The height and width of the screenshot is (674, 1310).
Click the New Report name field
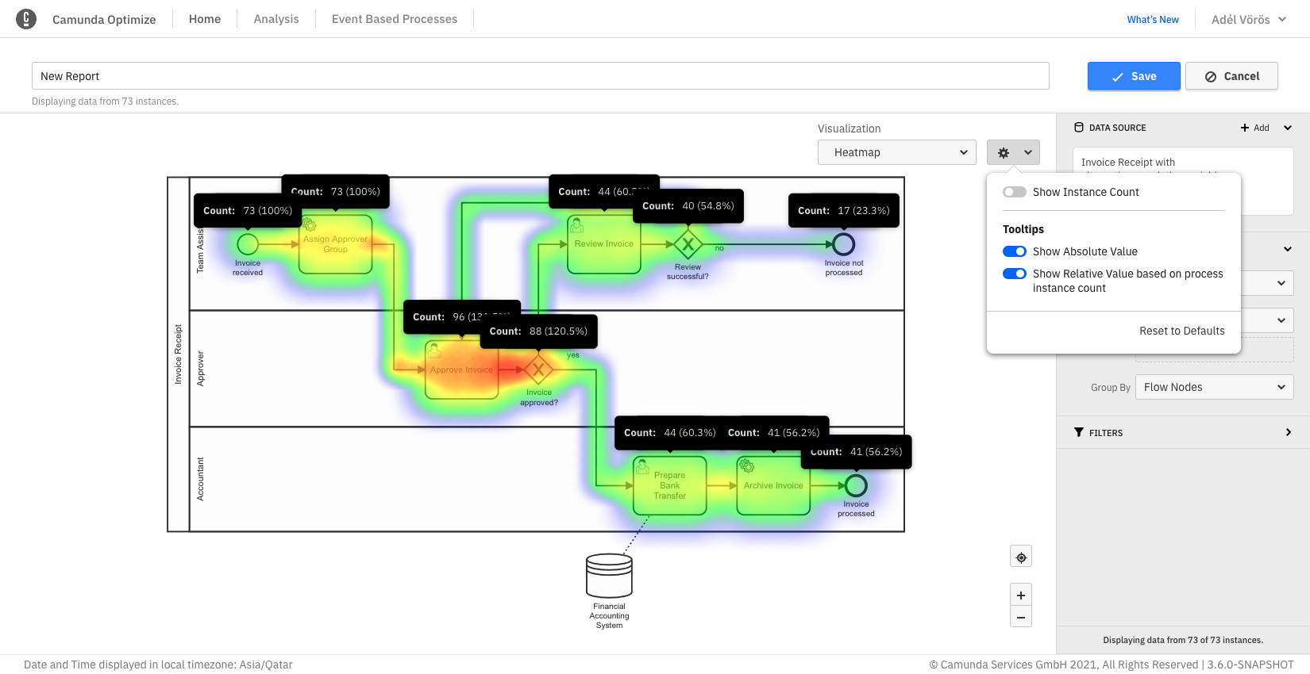point(540,76)
